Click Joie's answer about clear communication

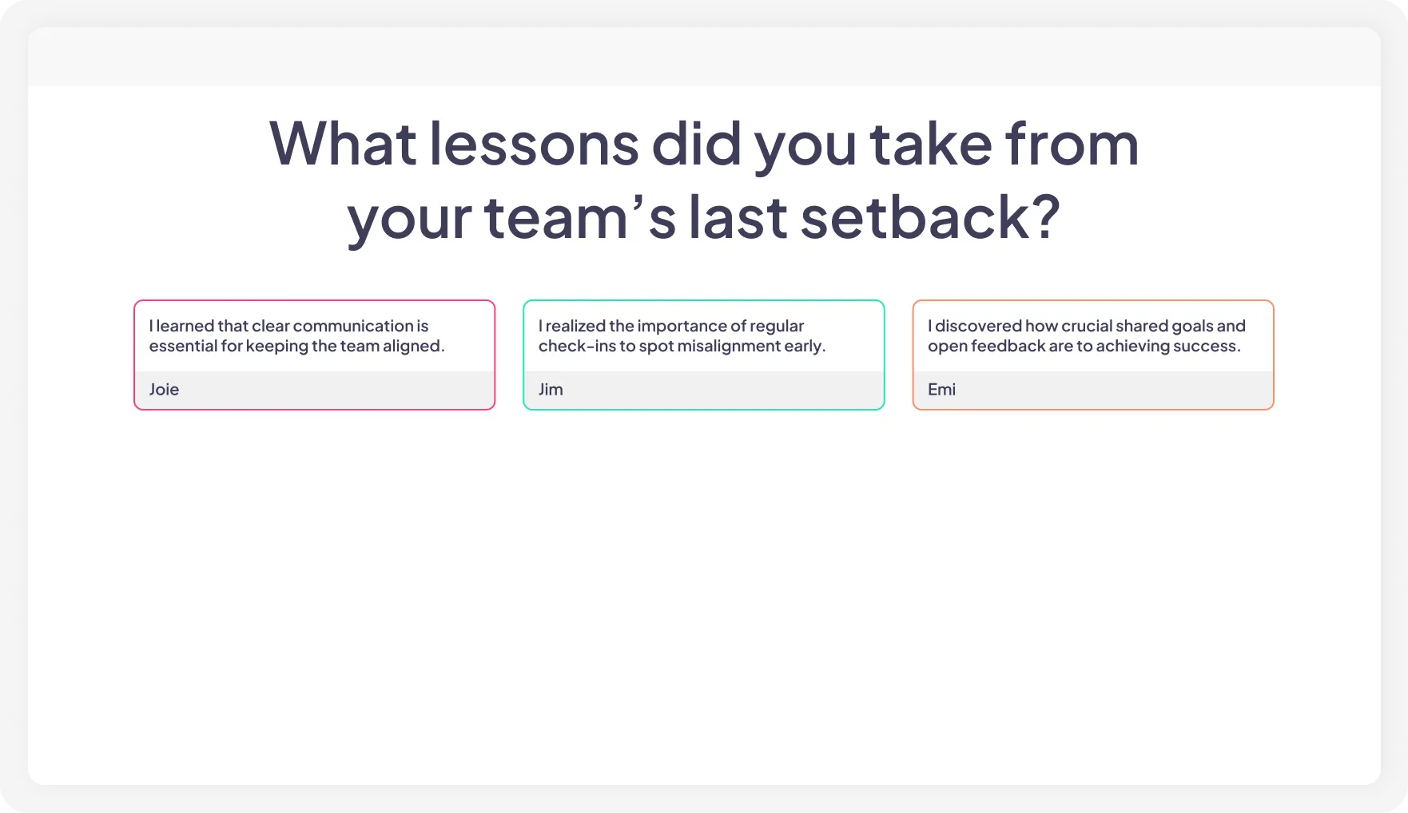point(297,335)
